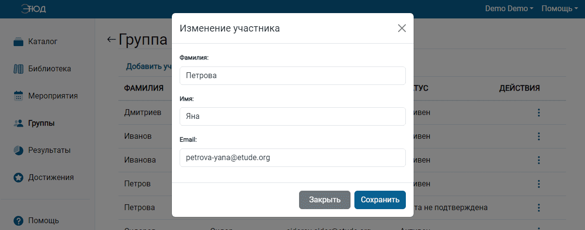Open actions menu for Иванова row
This screenshot has height=230, width=585.
click(538, 160)
